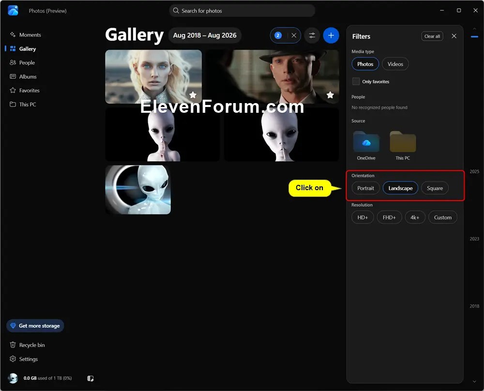Screen dimensions: 484x391
Task: Jump to 2018 on the timeline
Action: (x=474, y=306)
